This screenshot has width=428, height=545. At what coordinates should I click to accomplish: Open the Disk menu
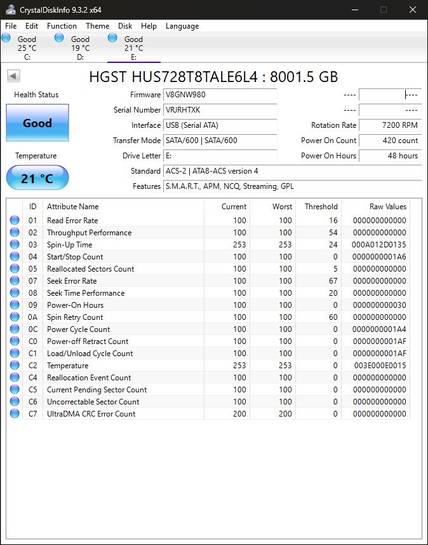click(125, 26)
